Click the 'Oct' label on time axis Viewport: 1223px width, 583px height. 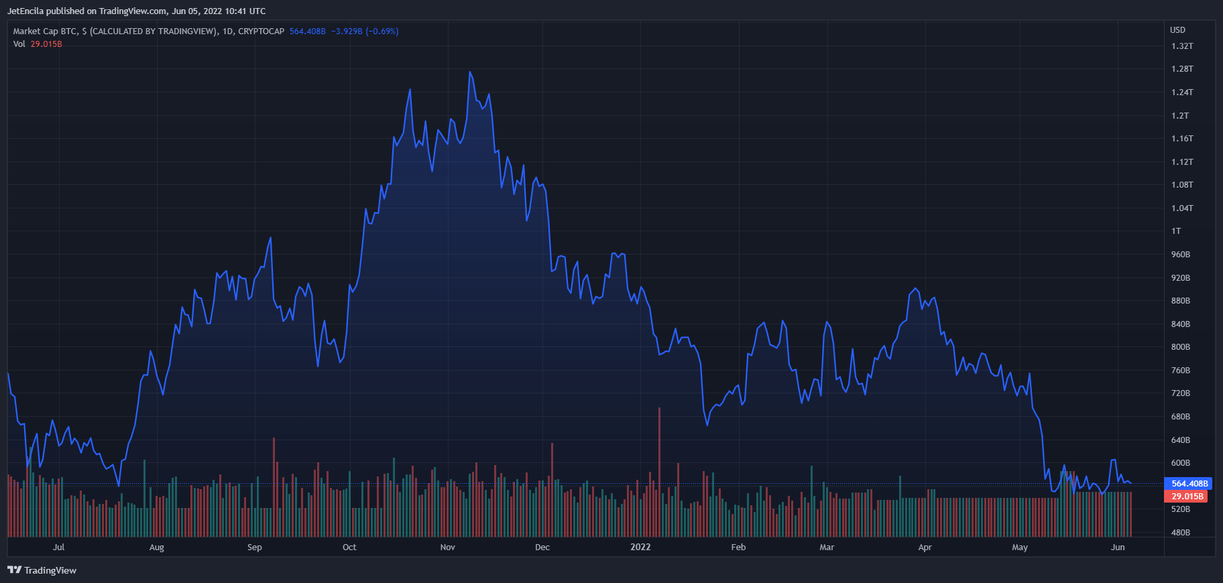pyautogui.click(x=349, y=547)
